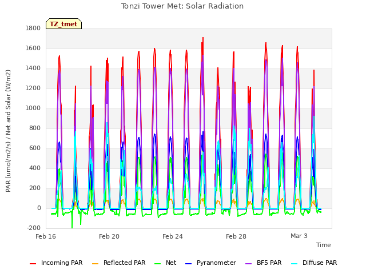Click the Feb 28 x-axis tick label
This screenshot has height=274, width=366.
(x=236, y=236)
